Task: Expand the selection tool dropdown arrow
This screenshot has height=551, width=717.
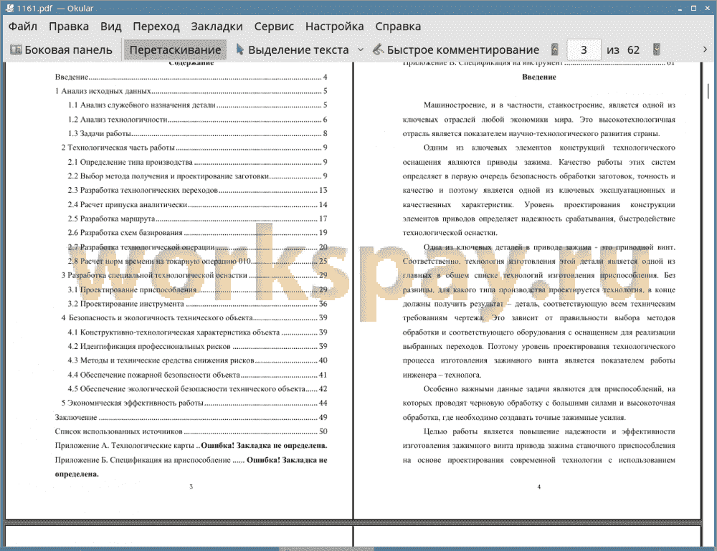Action: click(361, 50)
